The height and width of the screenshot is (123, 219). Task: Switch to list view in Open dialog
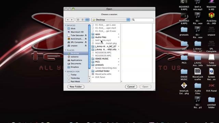point(82,20)
